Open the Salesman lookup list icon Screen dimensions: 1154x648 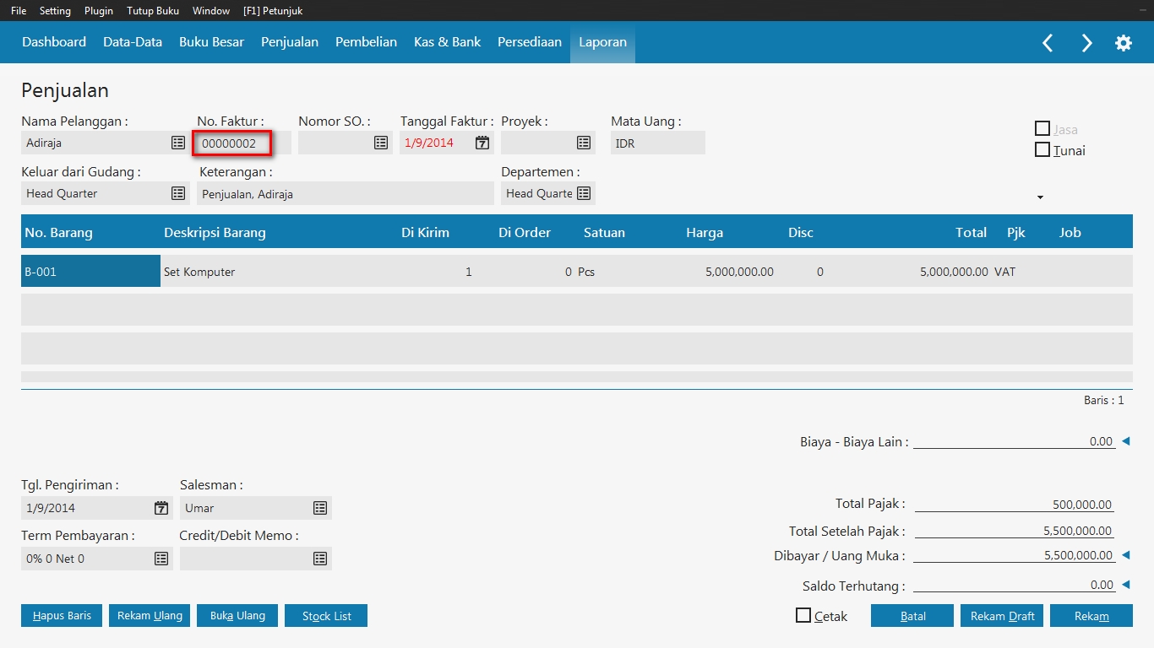320,508
